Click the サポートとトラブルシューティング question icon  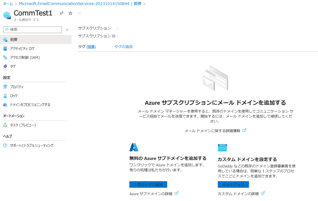point(5,145)
